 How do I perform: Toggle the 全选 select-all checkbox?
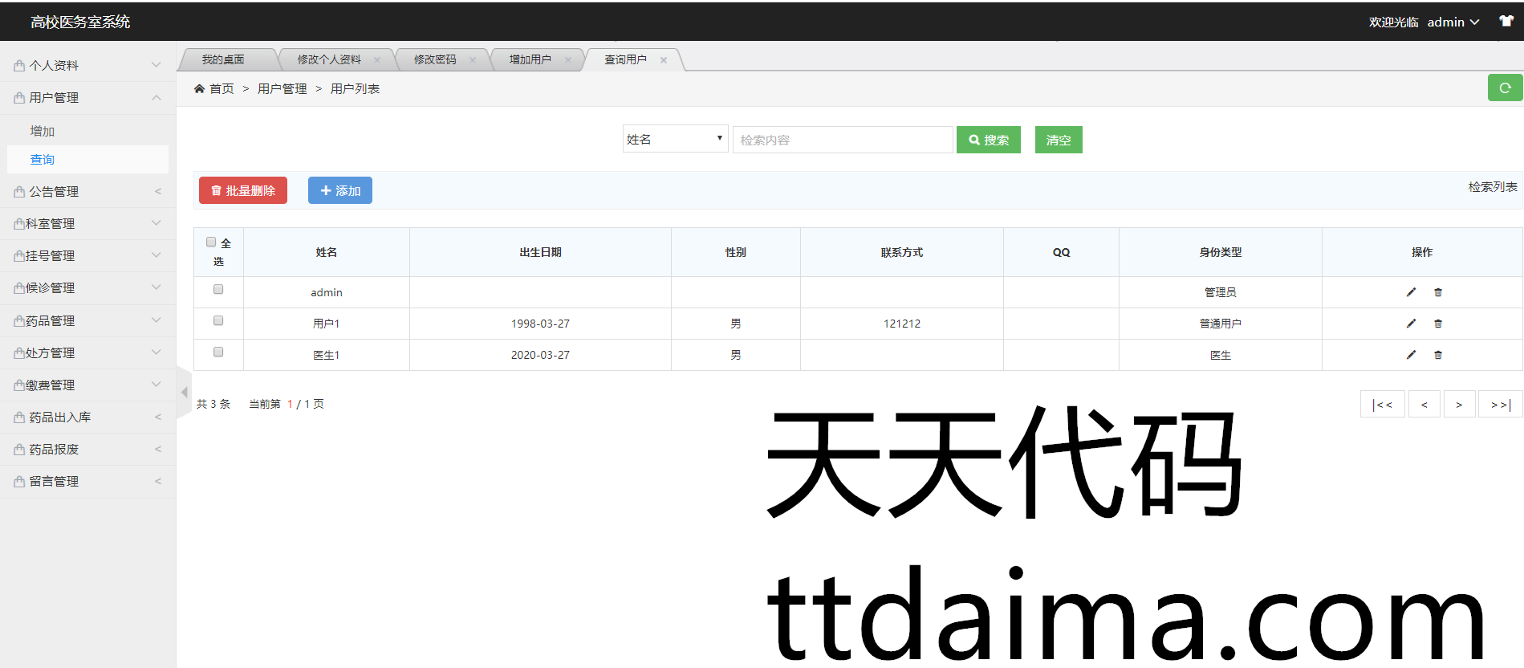click(x=211, y=242)
